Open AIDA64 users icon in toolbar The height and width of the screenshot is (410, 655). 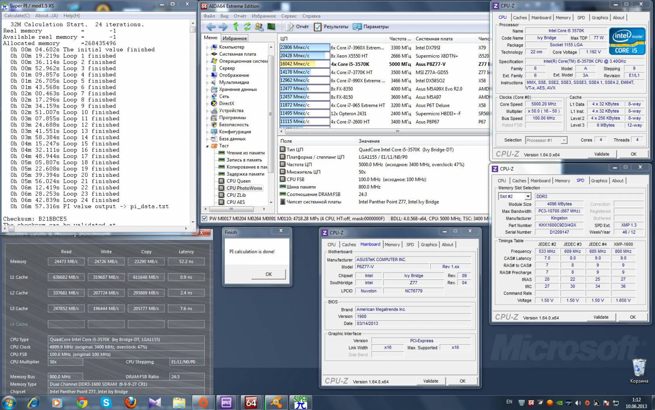(259, 27)
